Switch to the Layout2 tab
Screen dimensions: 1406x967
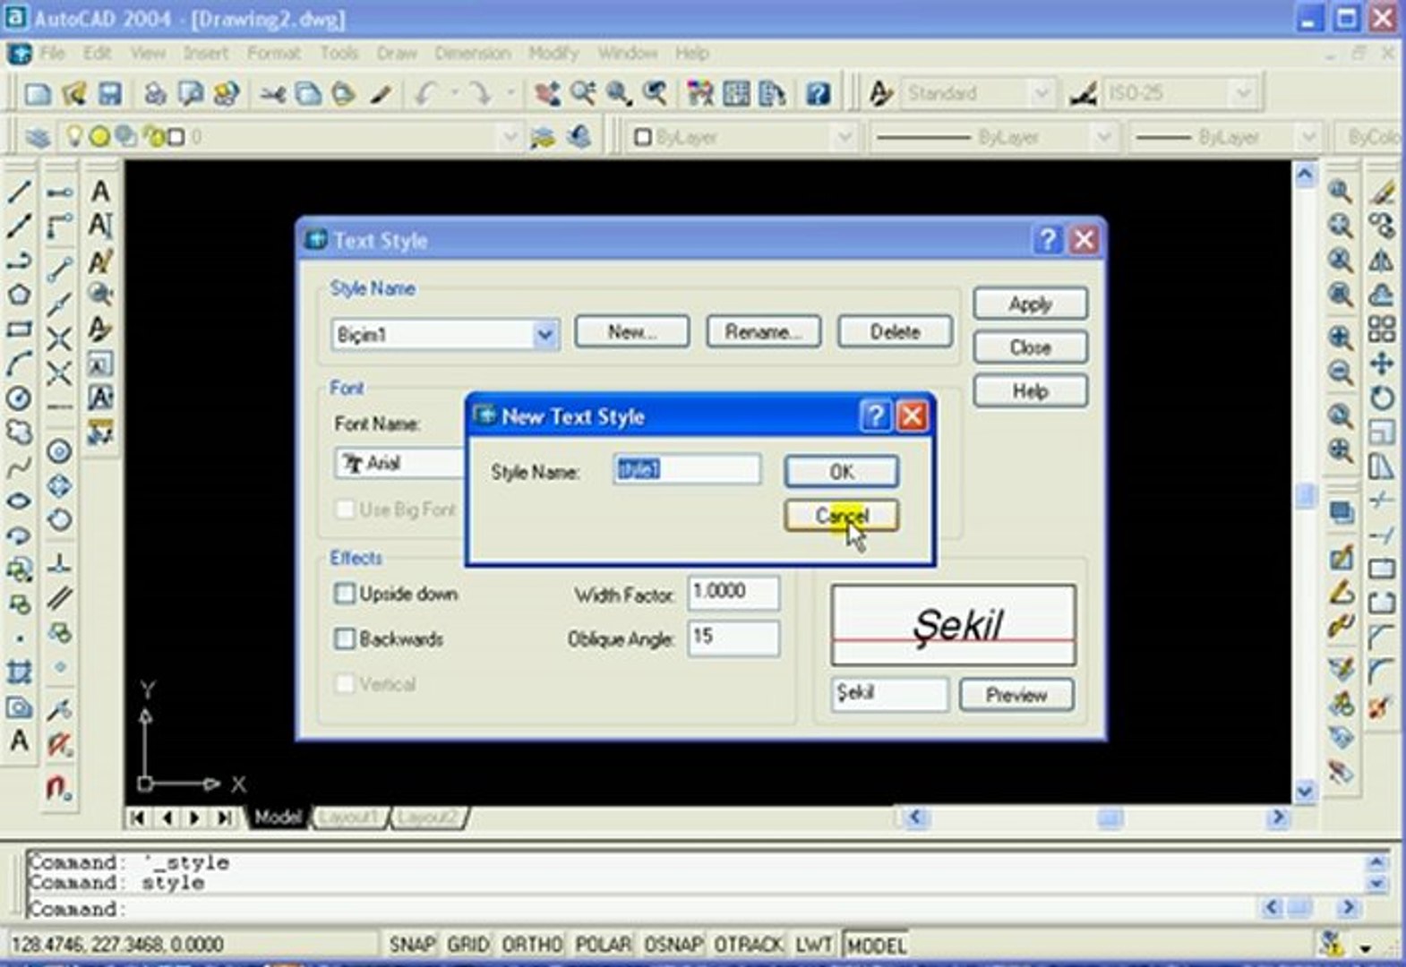click(427, 817)
